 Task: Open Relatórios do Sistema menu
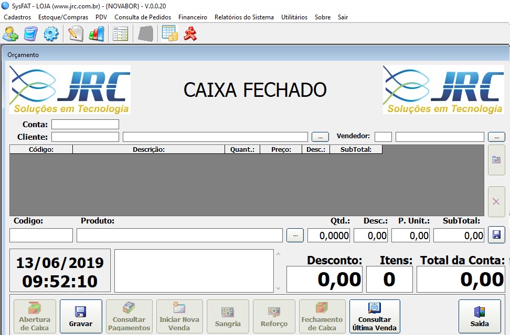[x=244, y=17]
